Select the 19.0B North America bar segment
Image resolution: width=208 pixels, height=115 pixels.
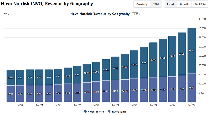[x=153, y=60]
